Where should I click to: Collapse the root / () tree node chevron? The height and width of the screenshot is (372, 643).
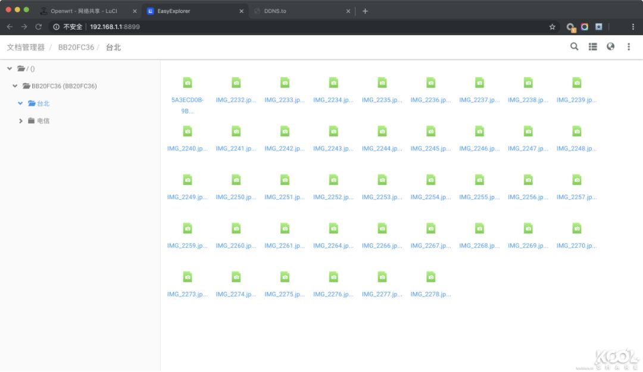point(10,68)
